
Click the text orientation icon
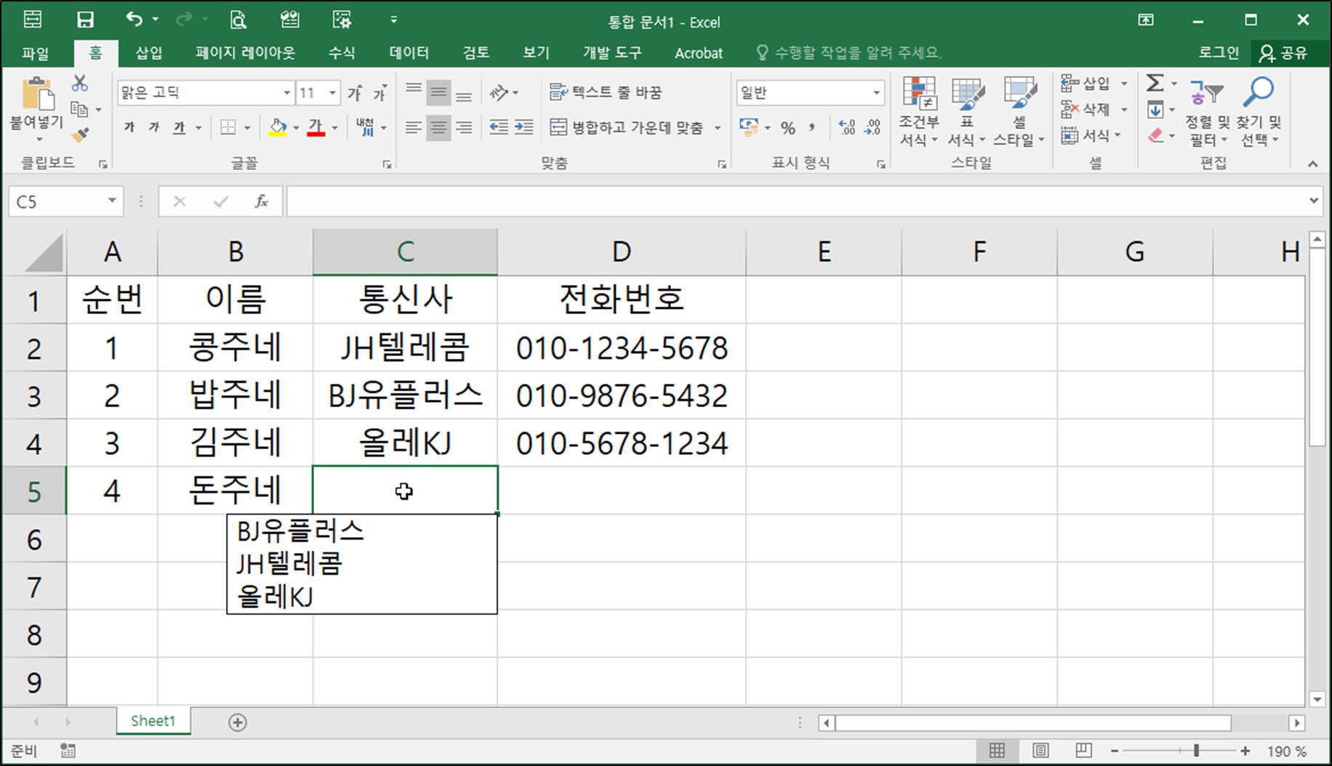499,93
